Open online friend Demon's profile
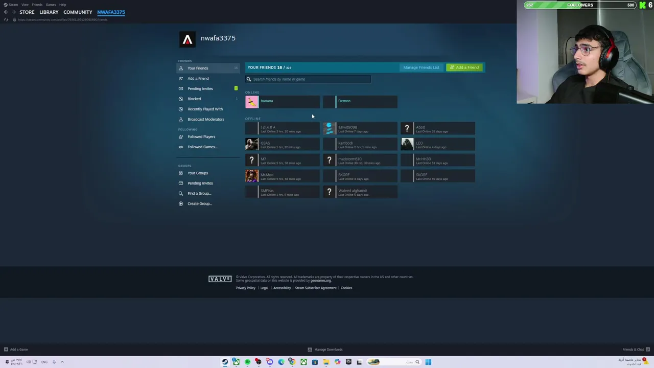The height and width of the screenshot is (368, 654). point(360,102)
